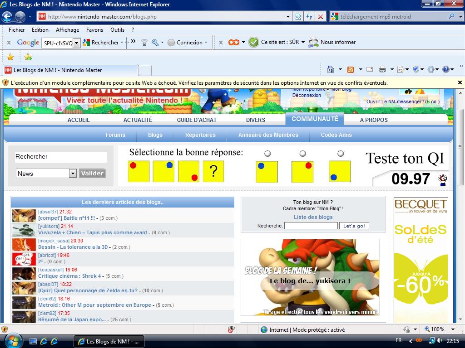
Task: Click the search magnifier icon
Action: pos(451,16)
